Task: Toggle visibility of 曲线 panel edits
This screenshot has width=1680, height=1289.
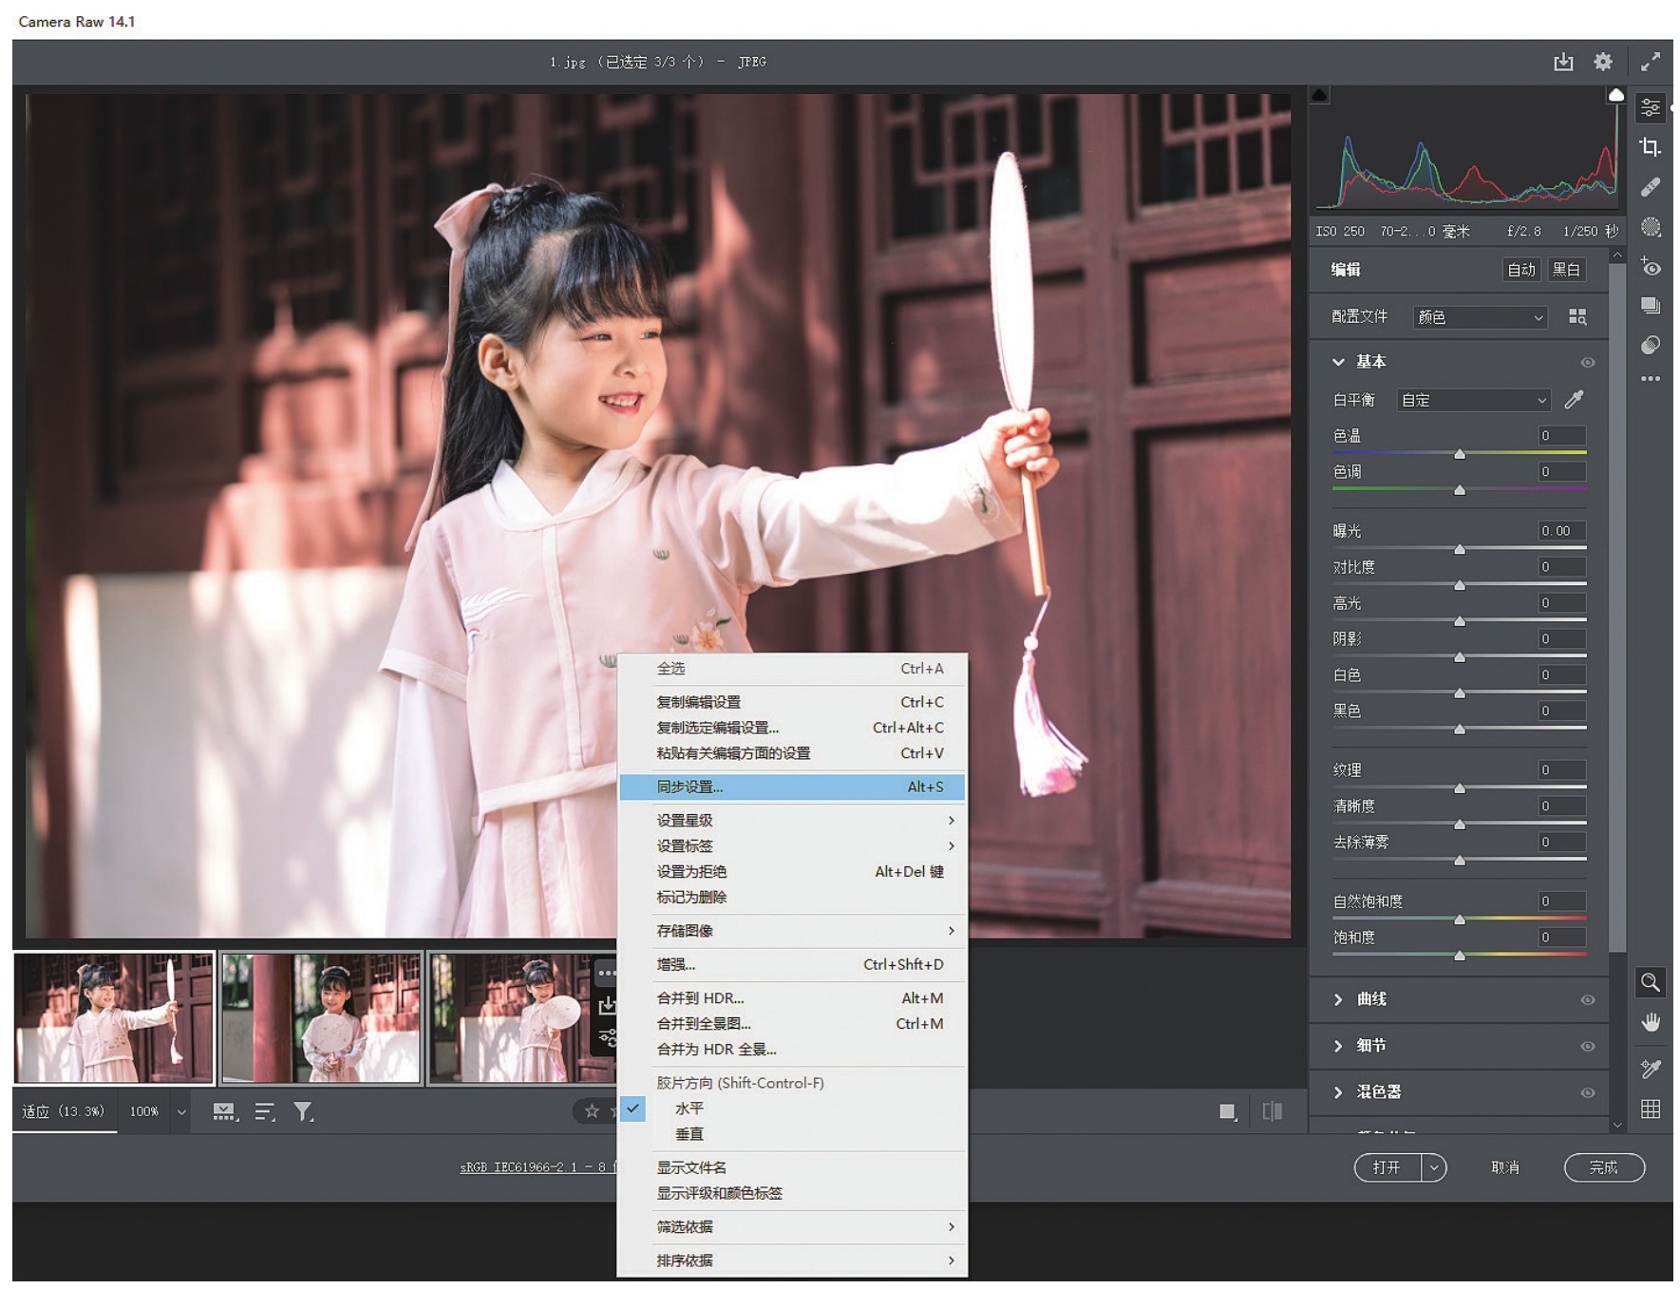Action: pyautogui.click(x=1587, y=1000)
